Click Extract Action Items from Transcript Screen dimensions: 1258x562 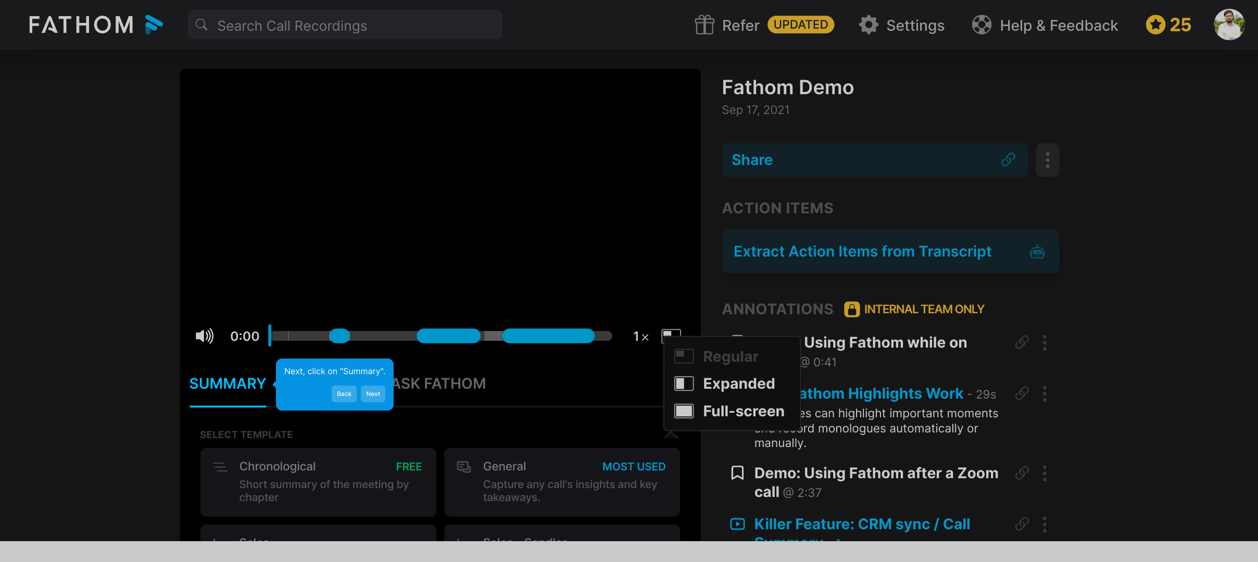[890, 251]
